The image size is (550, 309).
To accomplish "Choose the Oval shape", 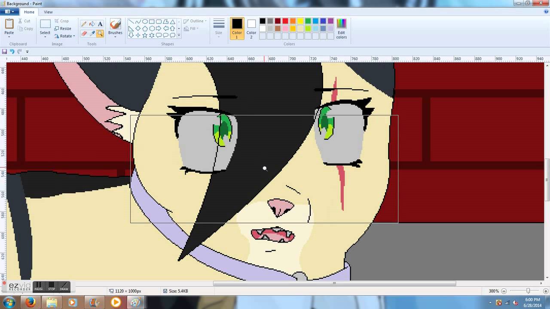I will [x=145, y=21].
